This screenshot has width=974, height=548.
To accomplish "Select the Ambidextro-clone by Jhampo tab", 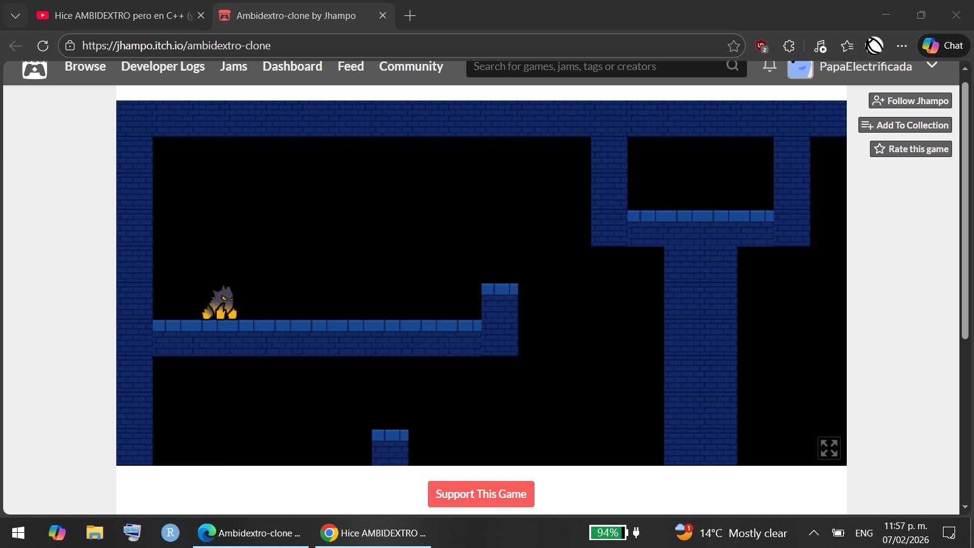I will [303, 16].
